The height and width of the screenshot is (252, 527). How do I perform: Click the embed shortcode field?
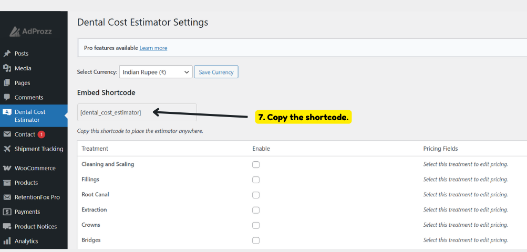click(137, 112)
